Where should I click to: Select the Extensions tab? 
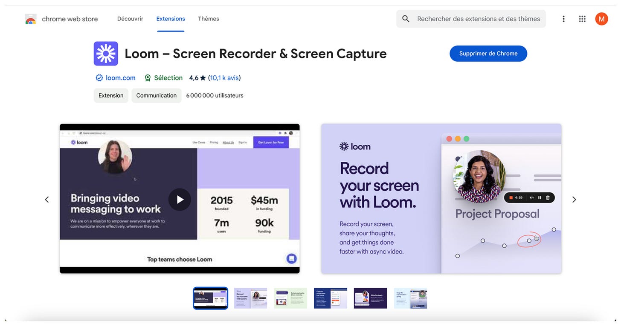point(171,19)
